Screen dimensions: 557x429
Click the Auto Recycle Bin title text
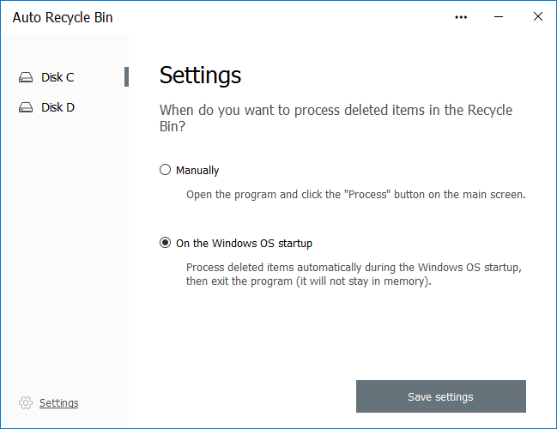(x=63, y=17)
